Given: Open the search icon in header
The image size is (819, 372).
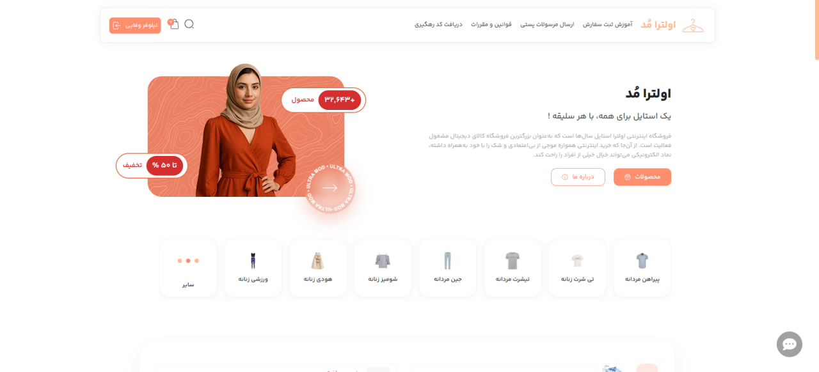Looking at the screenshot, I should (x=189, y=24).
